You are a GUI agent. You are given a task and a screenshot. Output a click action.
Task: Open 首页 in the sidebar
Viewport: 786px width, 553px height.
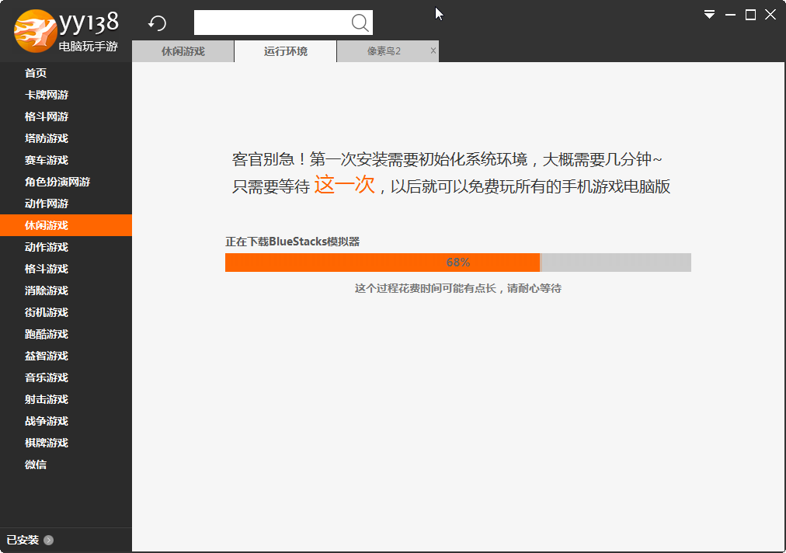[x=66, y=73]
